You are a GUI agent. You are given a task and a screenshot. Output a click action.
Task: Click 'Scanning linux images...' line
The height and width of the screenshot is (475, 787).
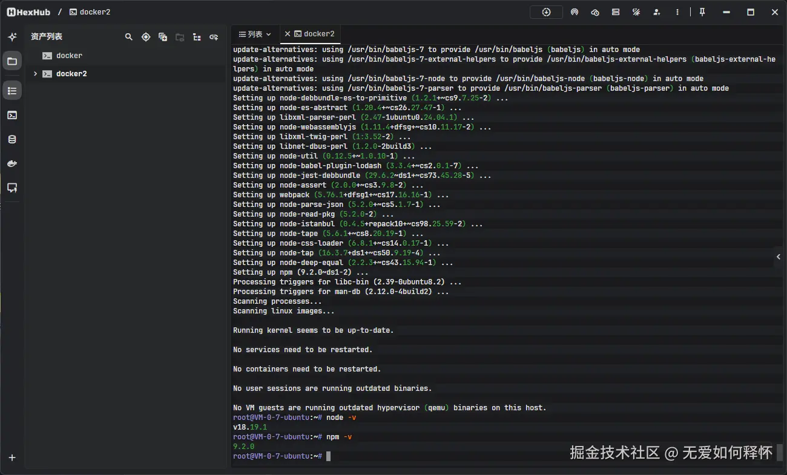click(284, 311)
